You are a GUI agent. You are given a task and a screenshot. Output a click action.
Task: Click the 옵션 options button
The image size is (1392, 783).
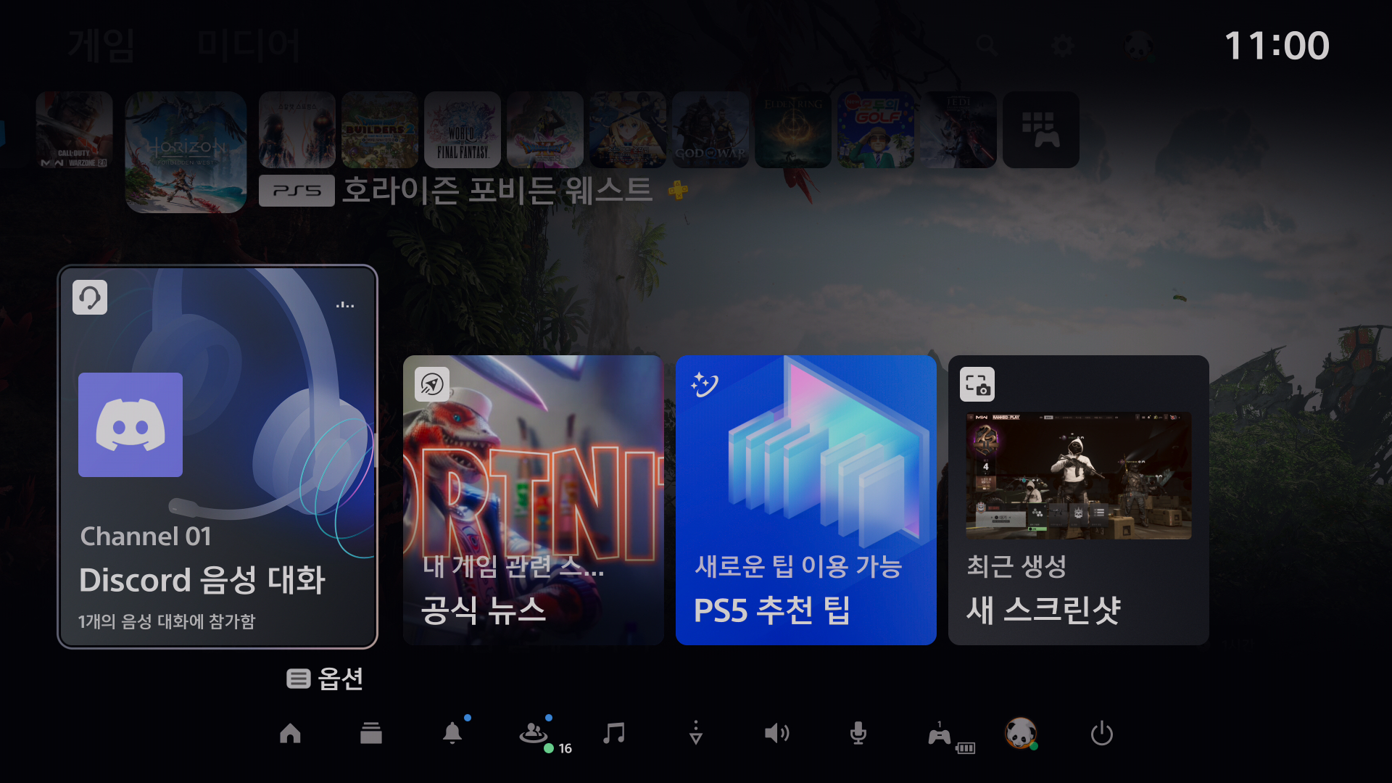click(325, 679)
